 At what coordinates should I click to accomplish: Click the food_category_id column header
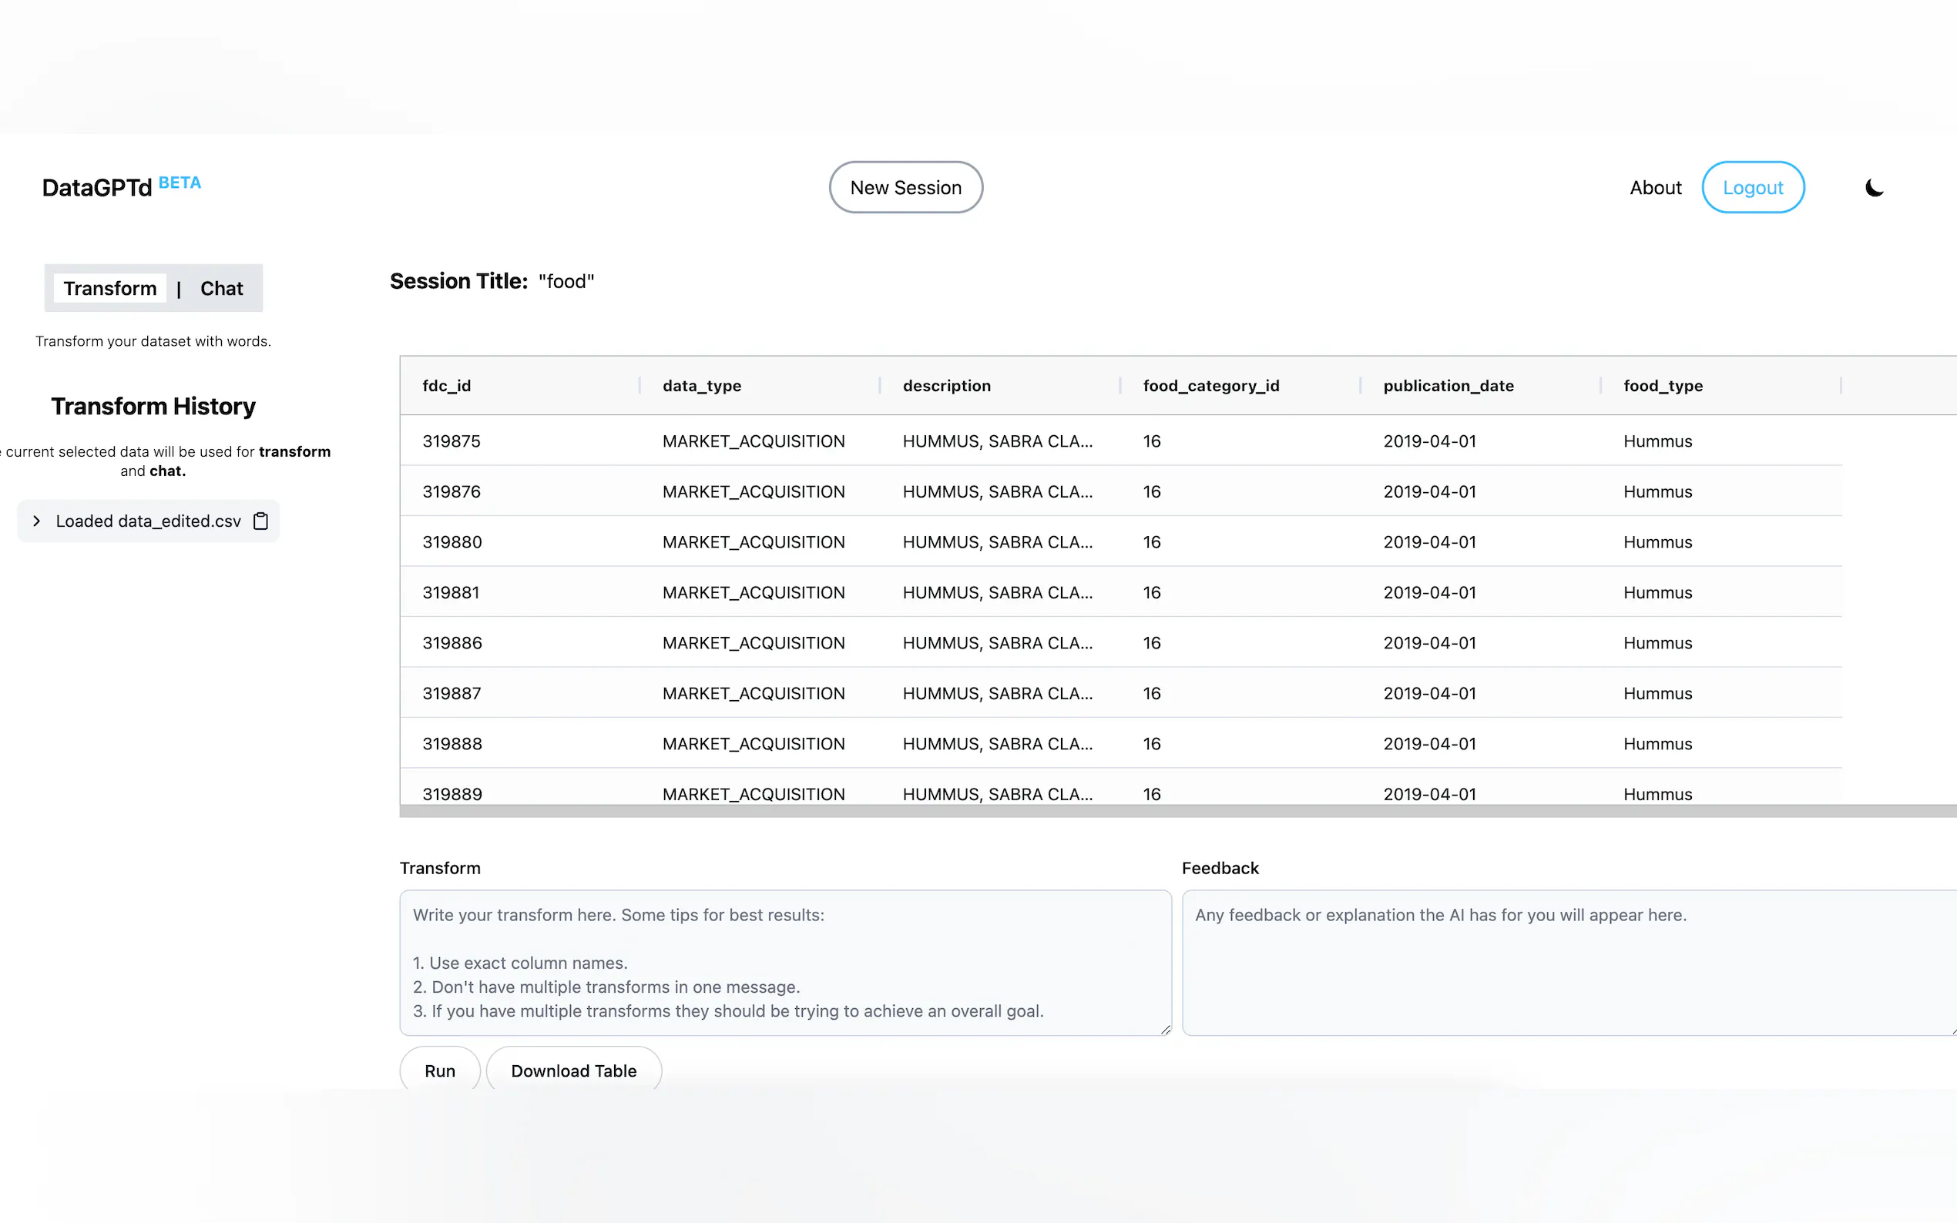pyautogui.click(x=1210, y=386)
